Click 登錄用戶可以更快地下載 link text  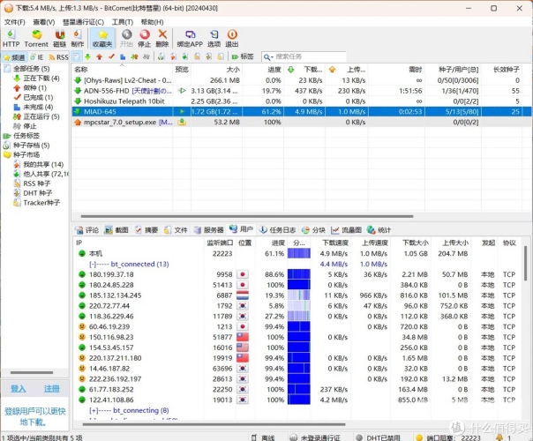coord(34,416)
